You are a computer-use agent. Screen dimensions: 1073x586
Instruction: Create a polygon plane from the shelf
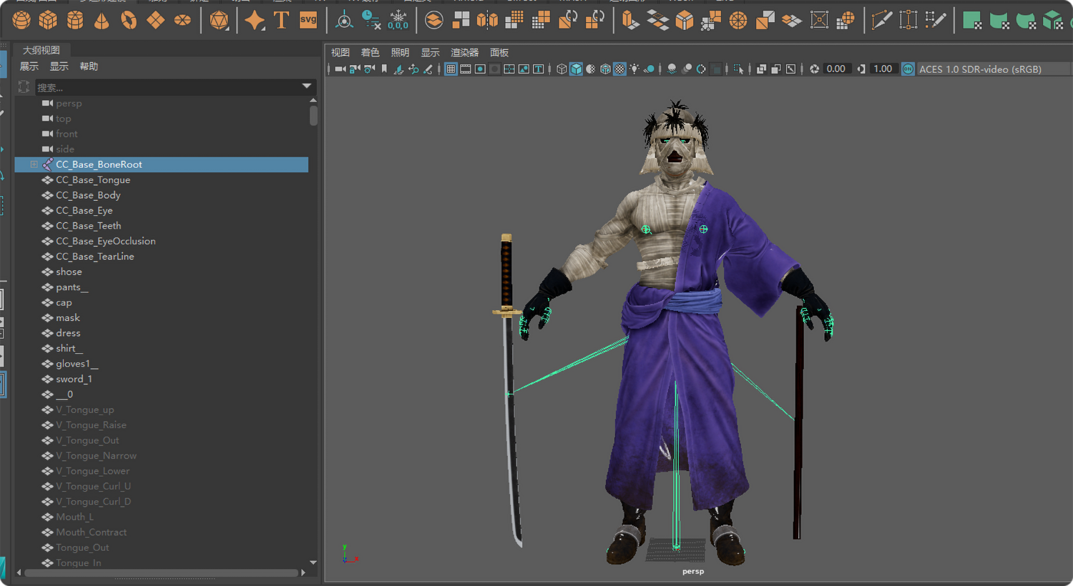pos(155,20)
